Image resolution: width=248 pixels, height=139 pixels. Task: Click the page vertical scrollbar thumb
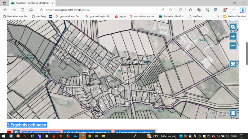point(246,53)
